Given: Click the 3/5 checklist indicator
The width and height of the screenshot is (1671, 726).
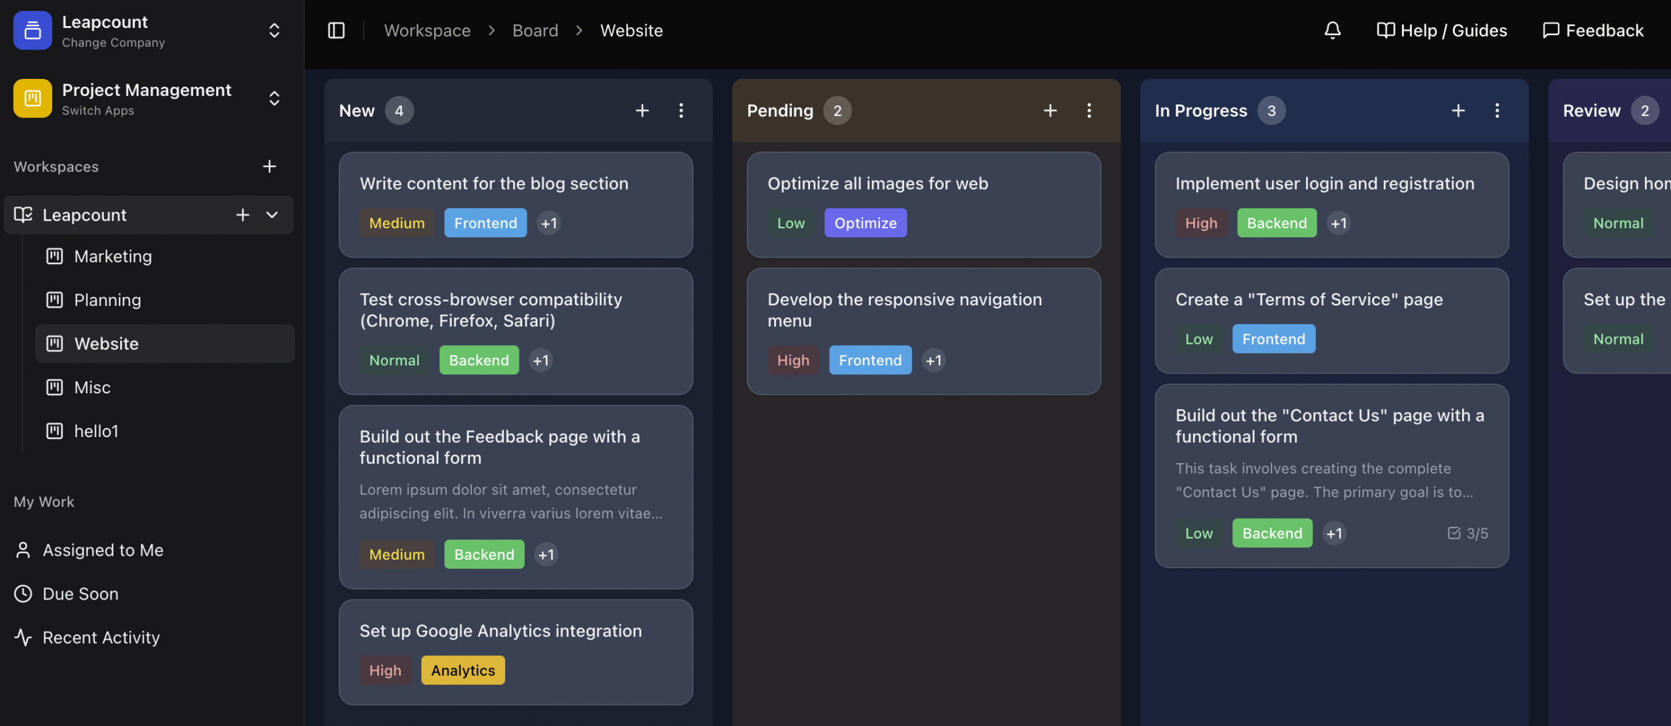Looking at the screenshot, I should (x=1468, y=534).
